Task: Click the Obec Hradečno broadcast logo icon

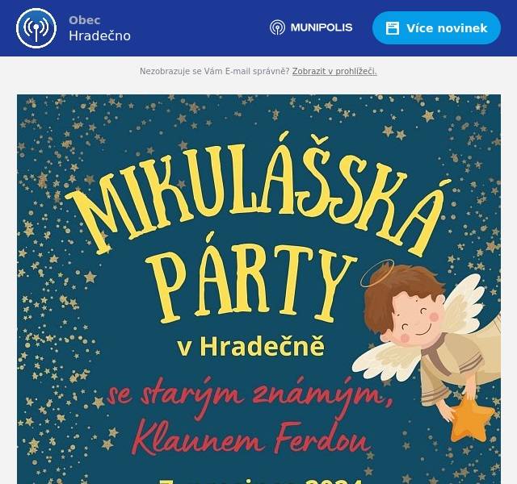Action: [36, 28]
